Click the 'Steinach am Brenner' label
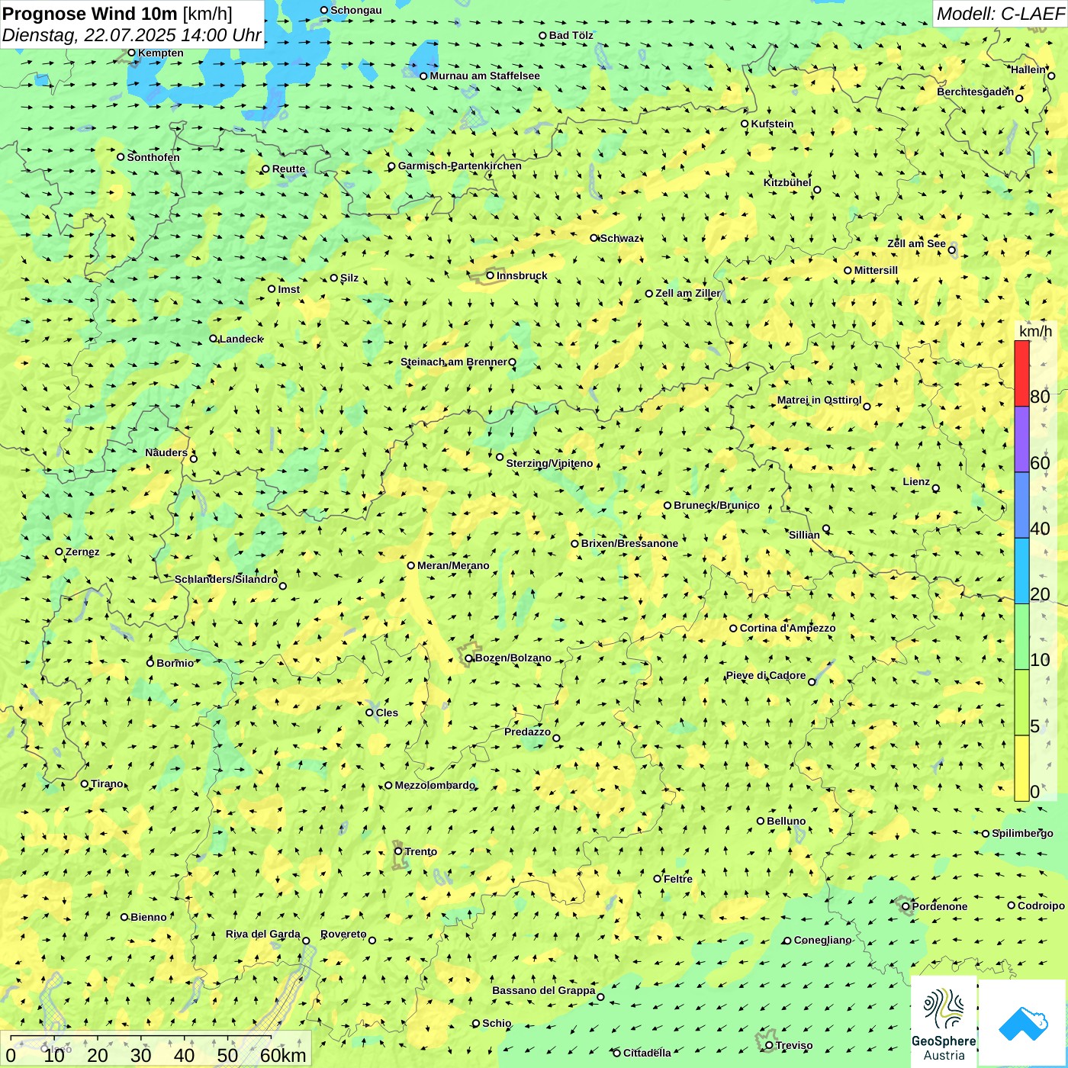 click(x=453, y=362)
